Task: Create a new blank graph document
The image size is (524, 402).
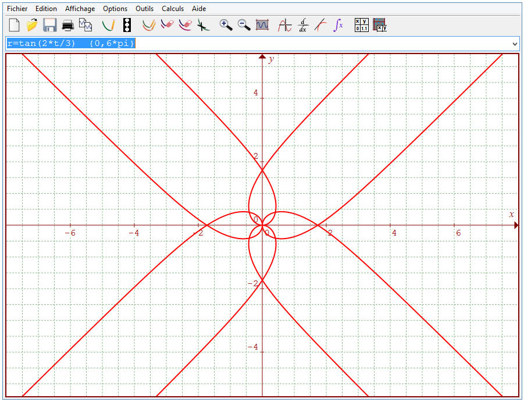Action: click(14, 25)
